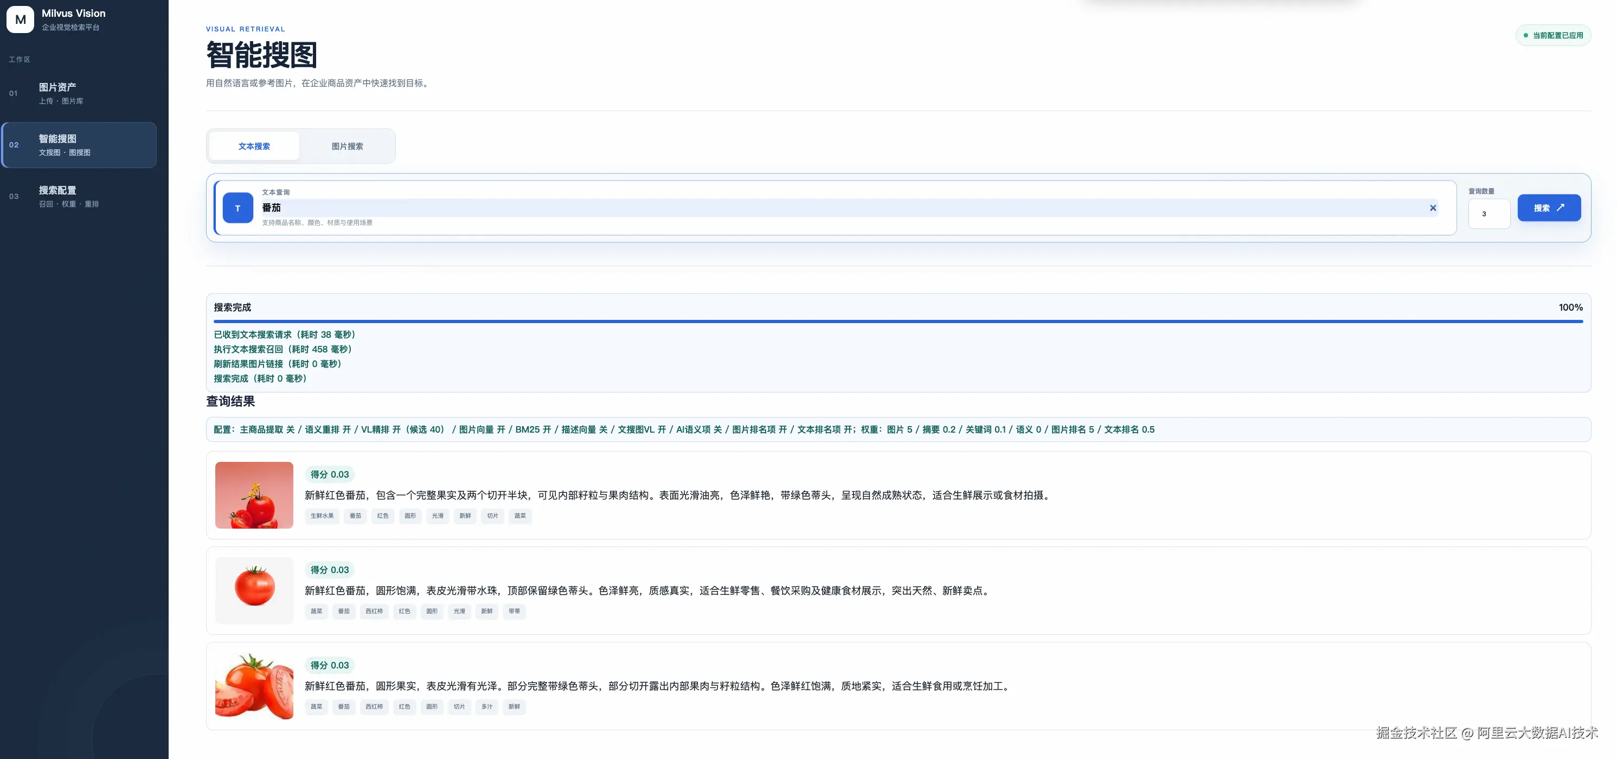Click the 工作区 sidebar label
This screenshot has width=1617, height=759.
click(20, 60)
